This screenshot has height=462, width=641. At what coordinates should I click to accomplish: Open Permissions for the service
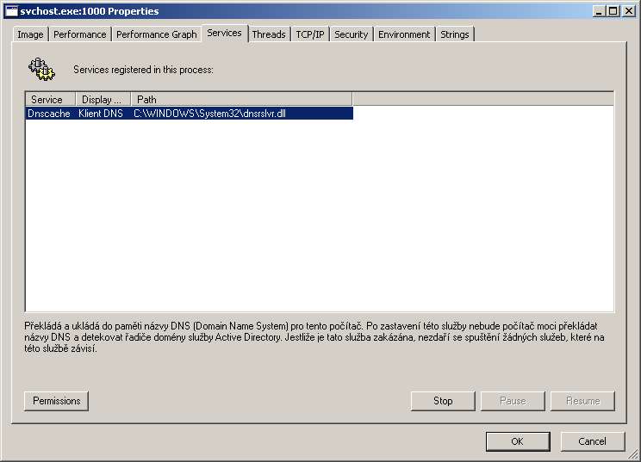(57, 401)
